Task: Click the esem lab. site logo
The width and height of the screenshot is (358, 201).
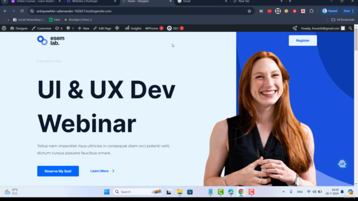Action: click(51, 41)
